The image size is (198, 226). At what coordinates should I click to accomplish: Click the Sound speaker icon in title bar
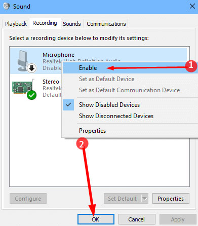[x=7, y=7]
